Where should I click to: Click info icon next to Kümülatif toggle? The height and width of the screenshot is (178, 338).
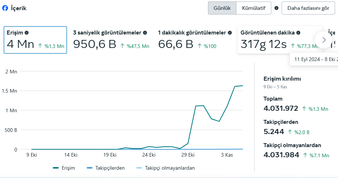coord(276,8)
